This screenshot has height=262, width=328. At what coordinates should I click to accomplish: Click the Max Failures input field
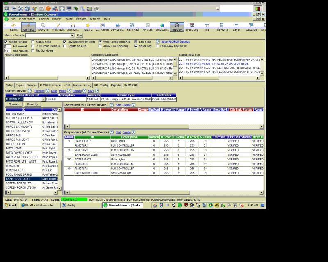point(7,51)
